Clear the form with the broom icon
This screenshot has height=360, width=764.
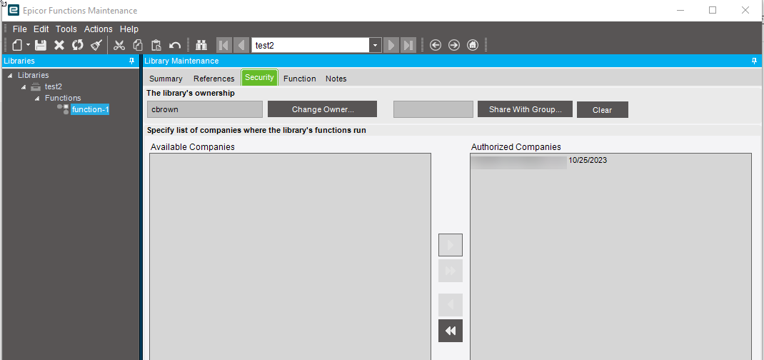(96, 45)
